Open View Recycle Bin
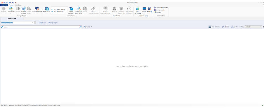 (138, 10)
